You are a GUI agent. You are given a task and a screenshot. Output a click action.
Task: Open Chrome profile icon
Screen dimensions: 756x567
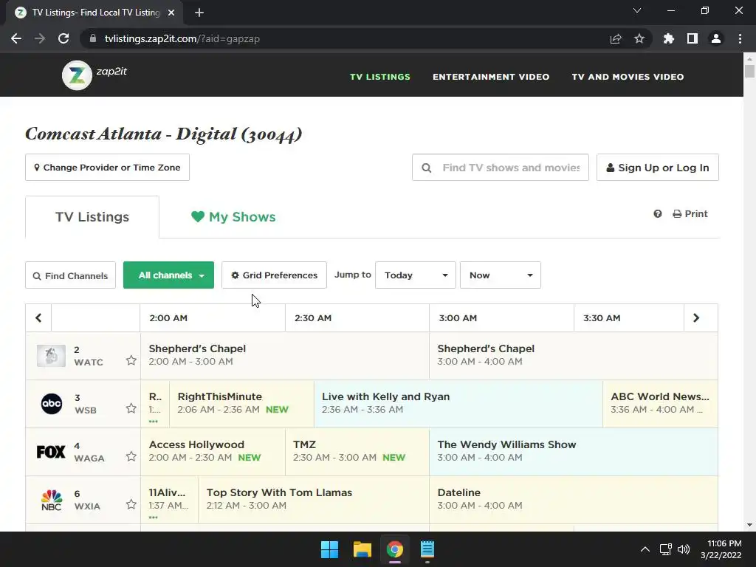(x=716, y=38)
